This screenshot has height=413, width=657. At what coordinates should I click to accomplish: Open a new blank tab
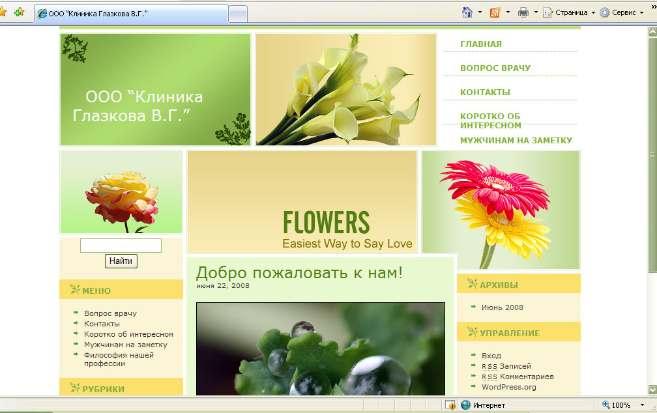[238, 13]
